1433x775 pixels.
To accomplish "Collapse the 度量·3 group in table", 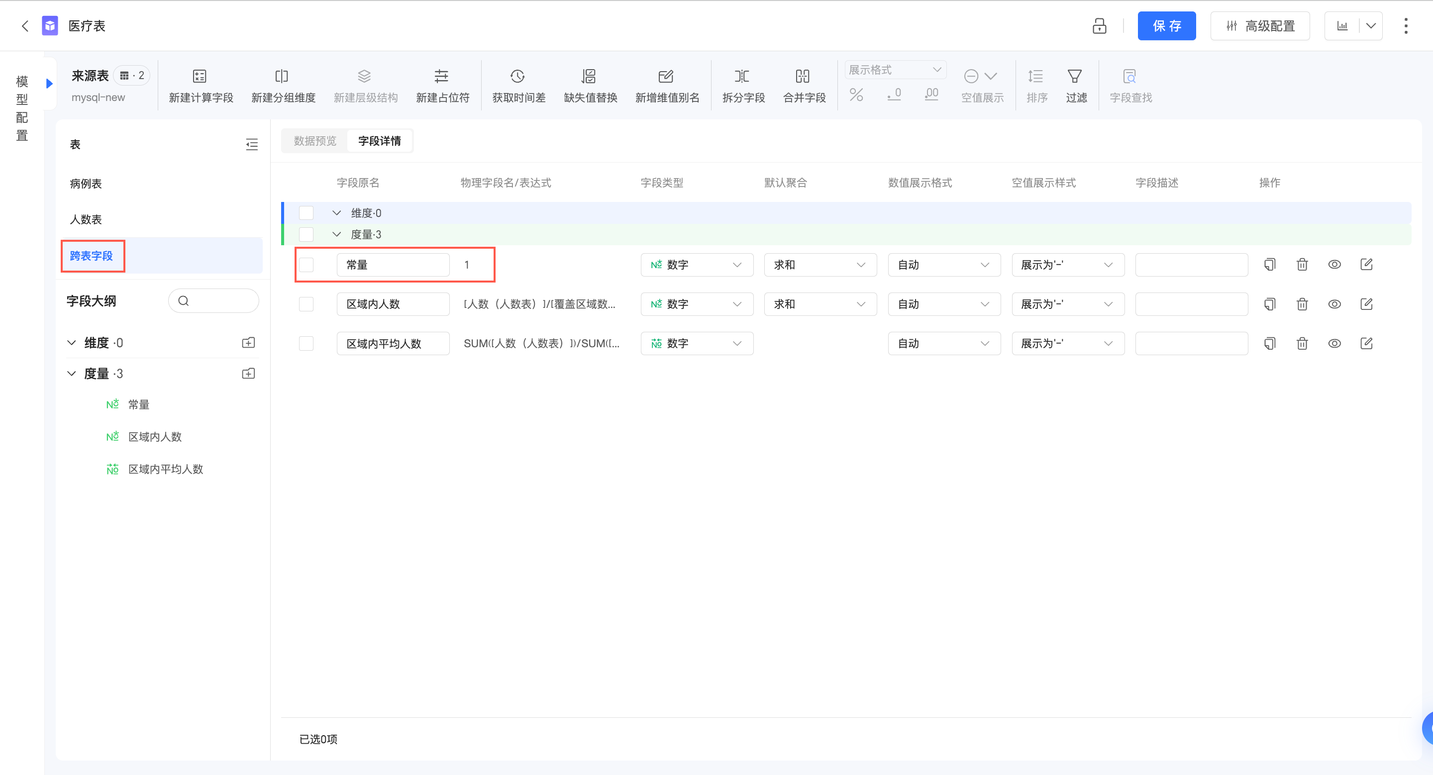I will (x=336, y=235).
